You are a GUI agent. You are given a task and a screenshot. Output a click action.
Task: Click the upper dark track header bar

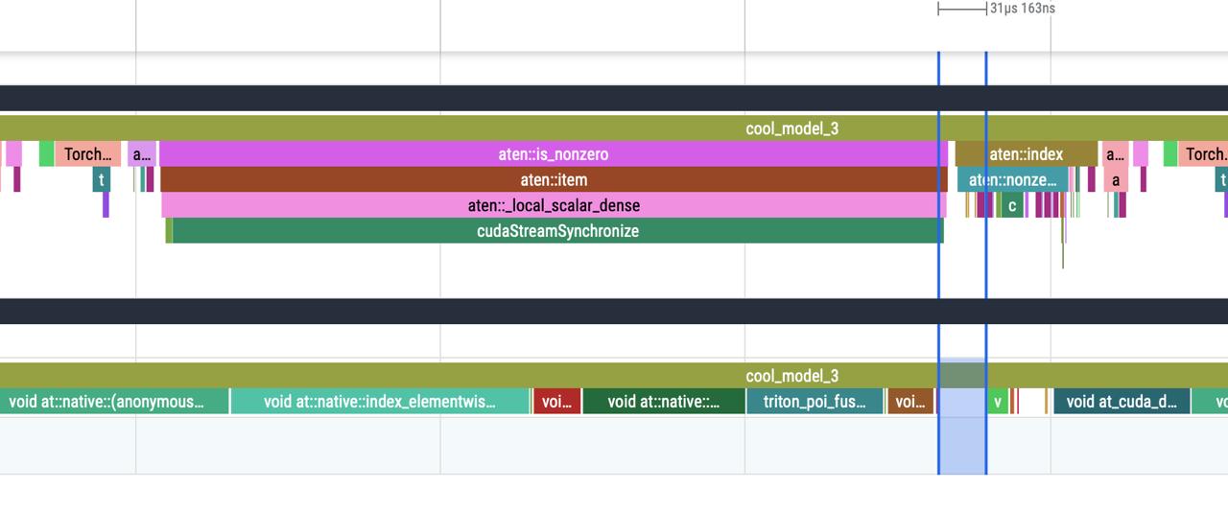point(614,98)
